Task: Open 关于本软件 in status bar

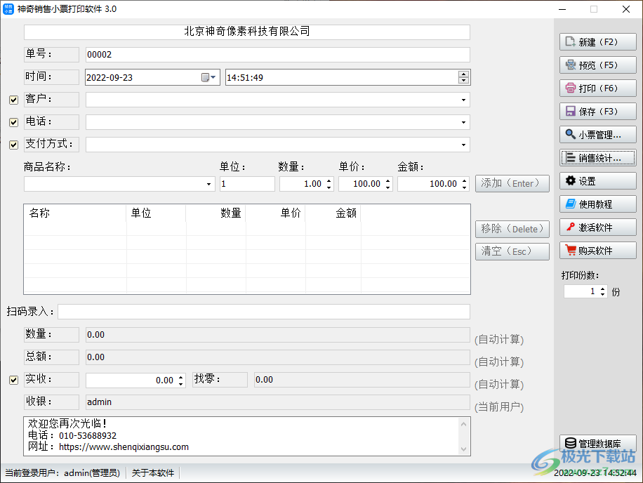Action: point(153,472)
